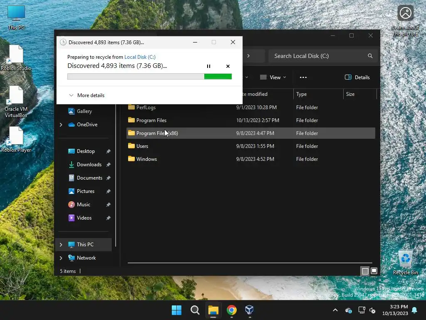Select the PerfLogs folder
Viewport: 426px width, 320px height.
point(251,107)
